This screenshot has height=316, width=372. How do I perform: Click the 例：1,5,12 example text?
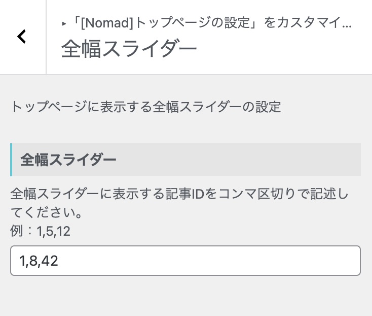click(x=40, y=232)
